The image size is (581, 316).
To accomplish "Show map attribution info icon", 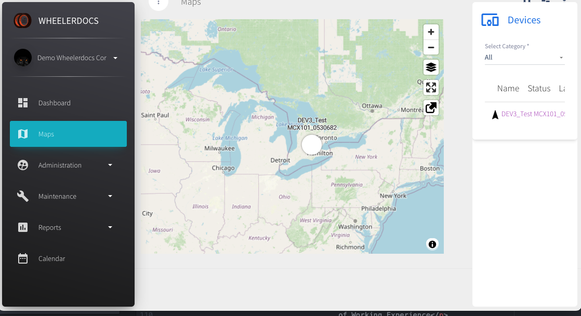I will click(x=432, y=244).
